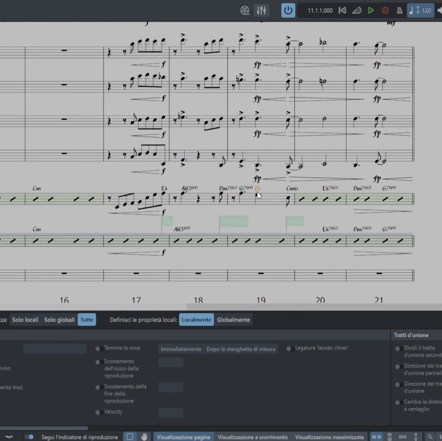
Task: Select the marquee selection tool
Action: click(x=130, y=437)
